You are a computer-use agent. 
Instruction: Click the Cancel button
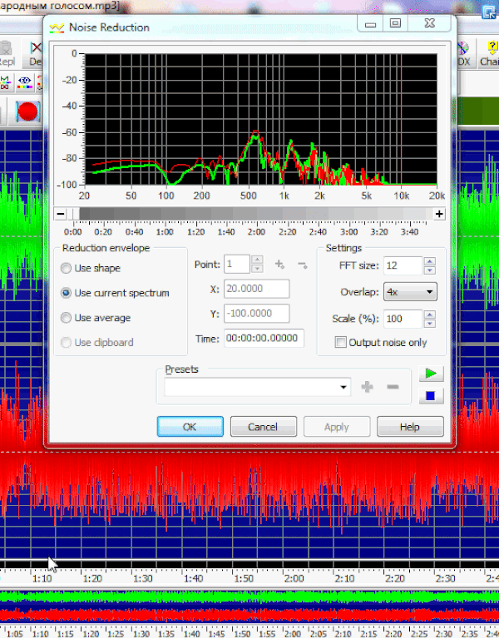tap(263, 427)
